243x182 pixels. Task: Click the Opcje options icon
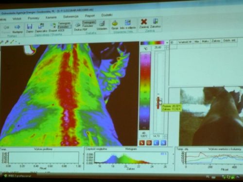[x=115, y=23]
